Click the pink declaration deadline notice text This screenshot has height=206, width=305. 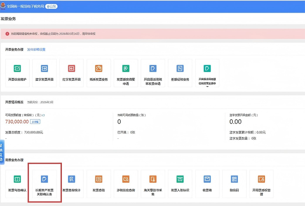pos(53,34)
